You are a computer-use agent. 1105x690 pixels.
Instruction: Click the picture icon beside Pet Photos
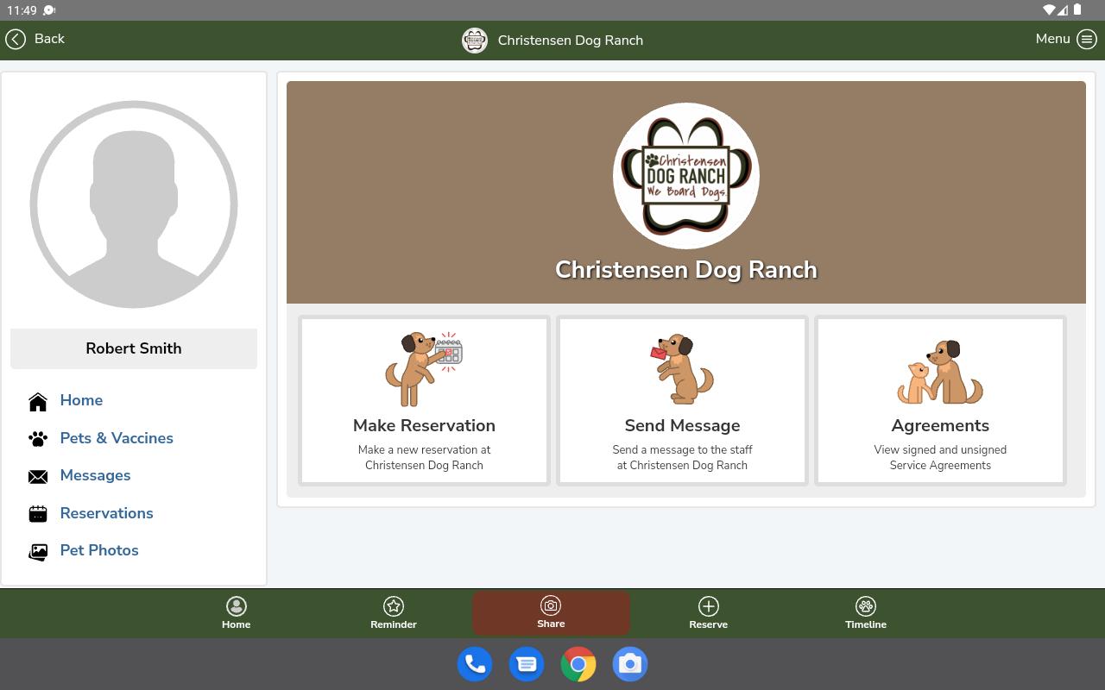pos(38,552)
